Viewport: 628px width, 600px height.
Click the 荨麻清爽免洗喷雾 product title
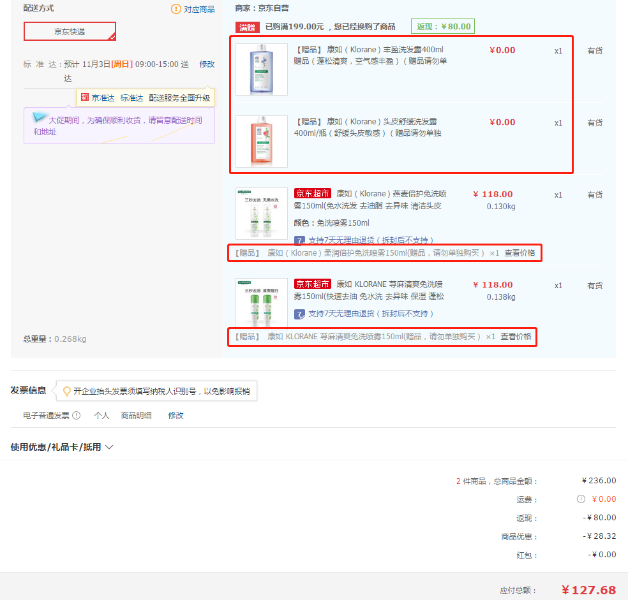click(x=369, y=290)
